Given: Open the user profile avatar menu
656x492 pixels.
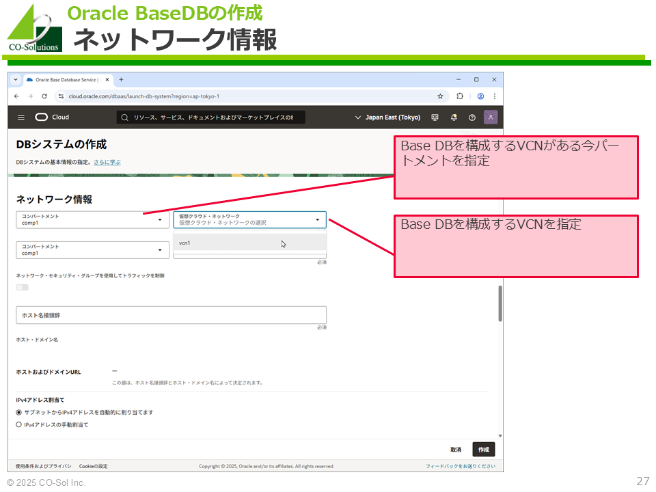Looking at the screenshot, I should coord(491,117).
